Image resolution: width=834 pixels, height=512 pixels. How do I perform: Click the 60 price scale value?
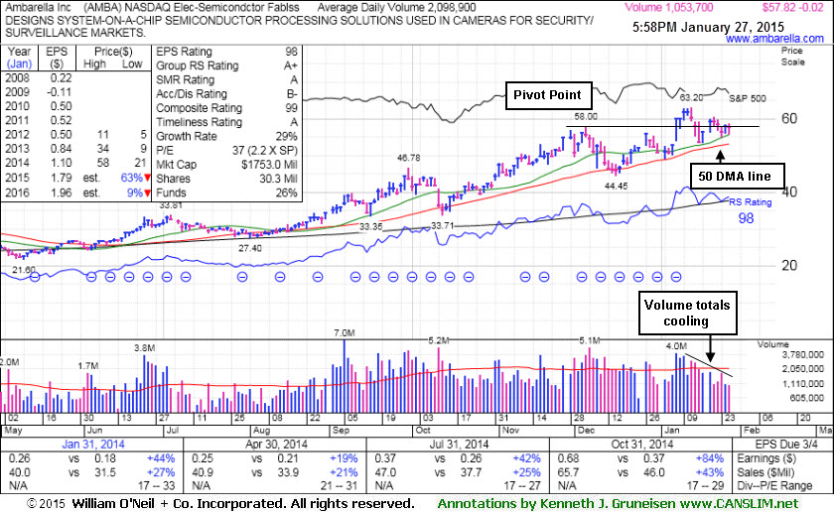pos(789,118)
